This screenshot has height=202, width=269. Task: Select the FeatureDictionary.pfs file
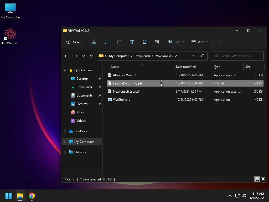pos(185,83)
